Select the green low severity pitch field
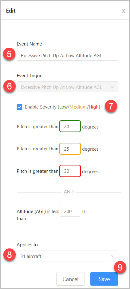 70,126
